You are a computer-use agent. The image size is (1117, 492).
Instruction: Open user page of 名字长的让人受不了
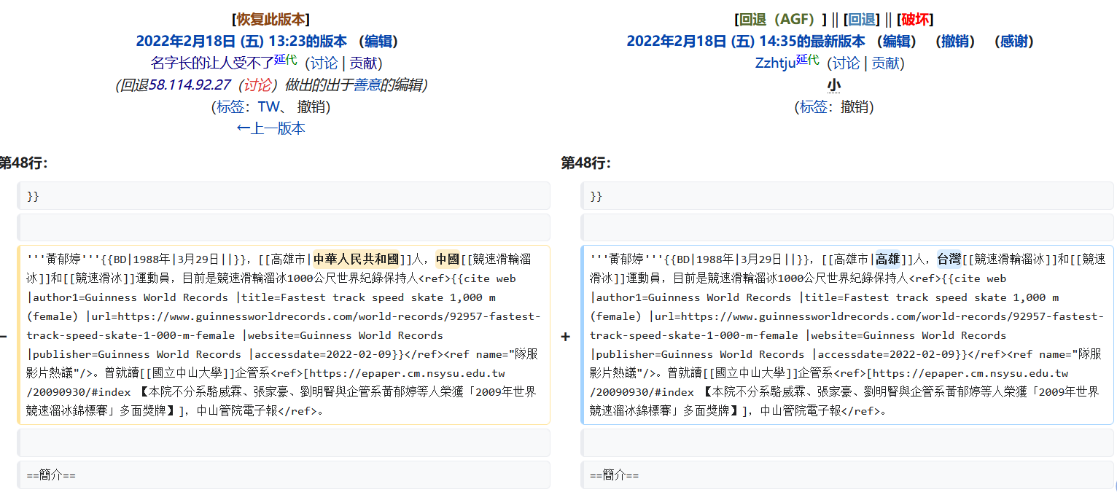coord(212,63)
